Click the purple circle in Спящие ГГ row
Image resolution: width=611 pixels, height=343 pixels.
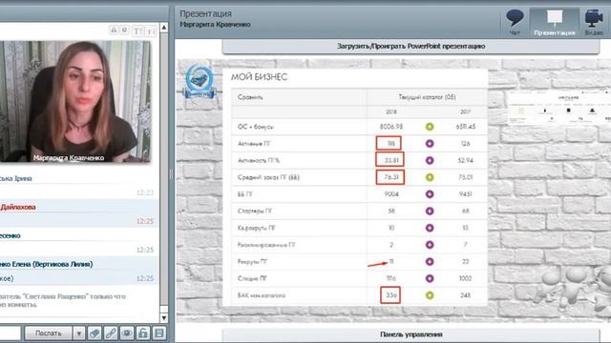(430, 278)
